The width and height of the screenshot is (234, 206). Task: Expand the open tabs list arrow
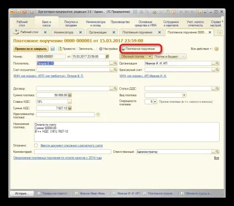(220, 32)
